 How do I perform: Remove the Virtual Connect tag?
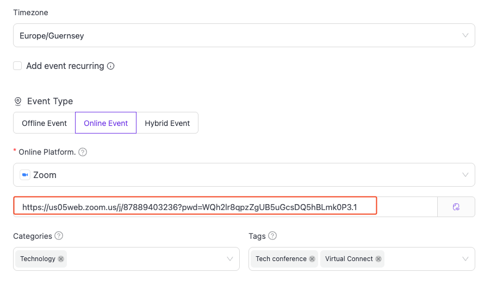(378, 259)
